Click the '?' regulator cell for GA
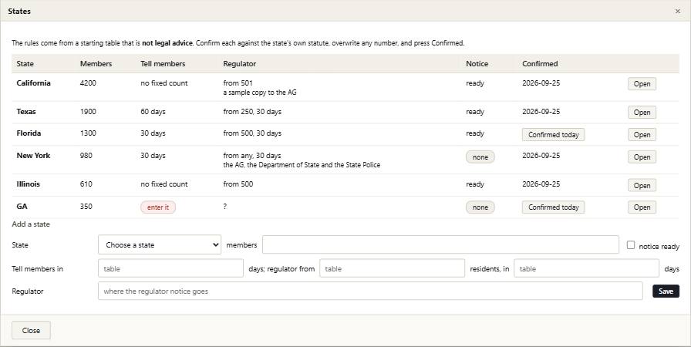 pyautogui.click(x=224, y=206)
